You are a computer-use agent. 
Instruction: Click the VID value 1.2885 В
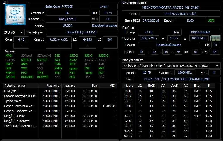(x=109, y=106)
